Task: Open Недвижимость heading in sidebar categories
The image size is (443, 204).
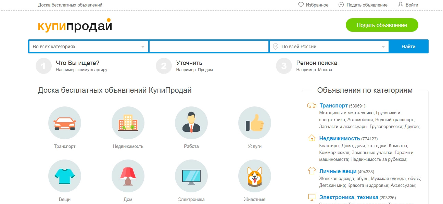Action: (340, 138)
